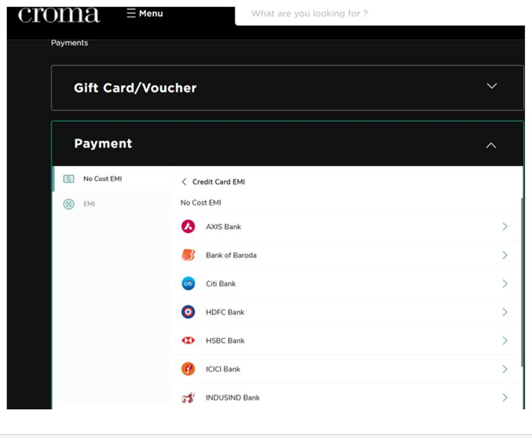Switch to the EMI payment tab
The width and height of the screenshot is (532, 438).
pos(89,204)
